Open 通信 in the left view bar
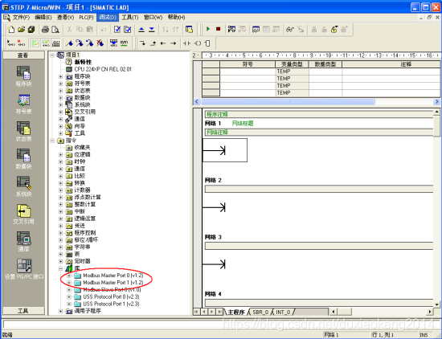 [23, 242]
